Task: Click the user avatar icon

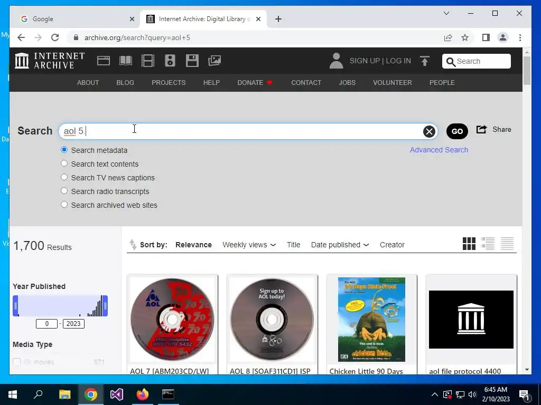Action: (x=336, y=61)
